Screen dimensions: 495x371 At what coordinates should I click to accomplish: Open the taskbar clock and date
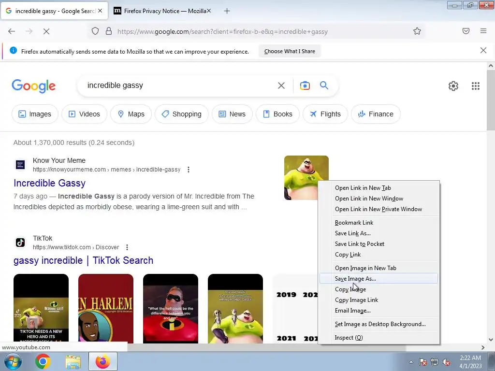pos(470,362)
